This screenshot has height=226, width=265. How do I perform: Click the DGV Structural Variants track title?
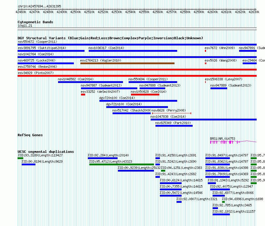(110, 38)
